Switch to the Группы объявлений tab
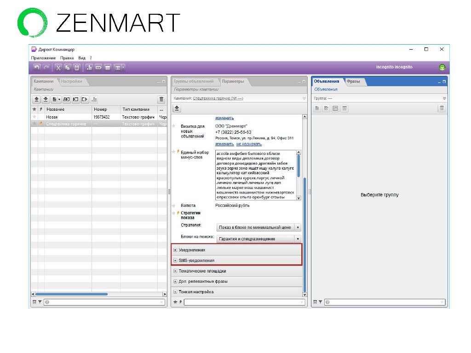 point(194,81)
